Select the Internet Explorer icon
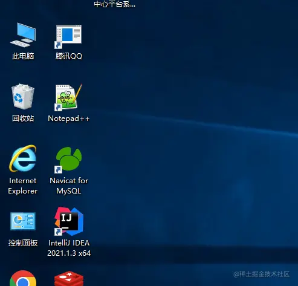 23,158
